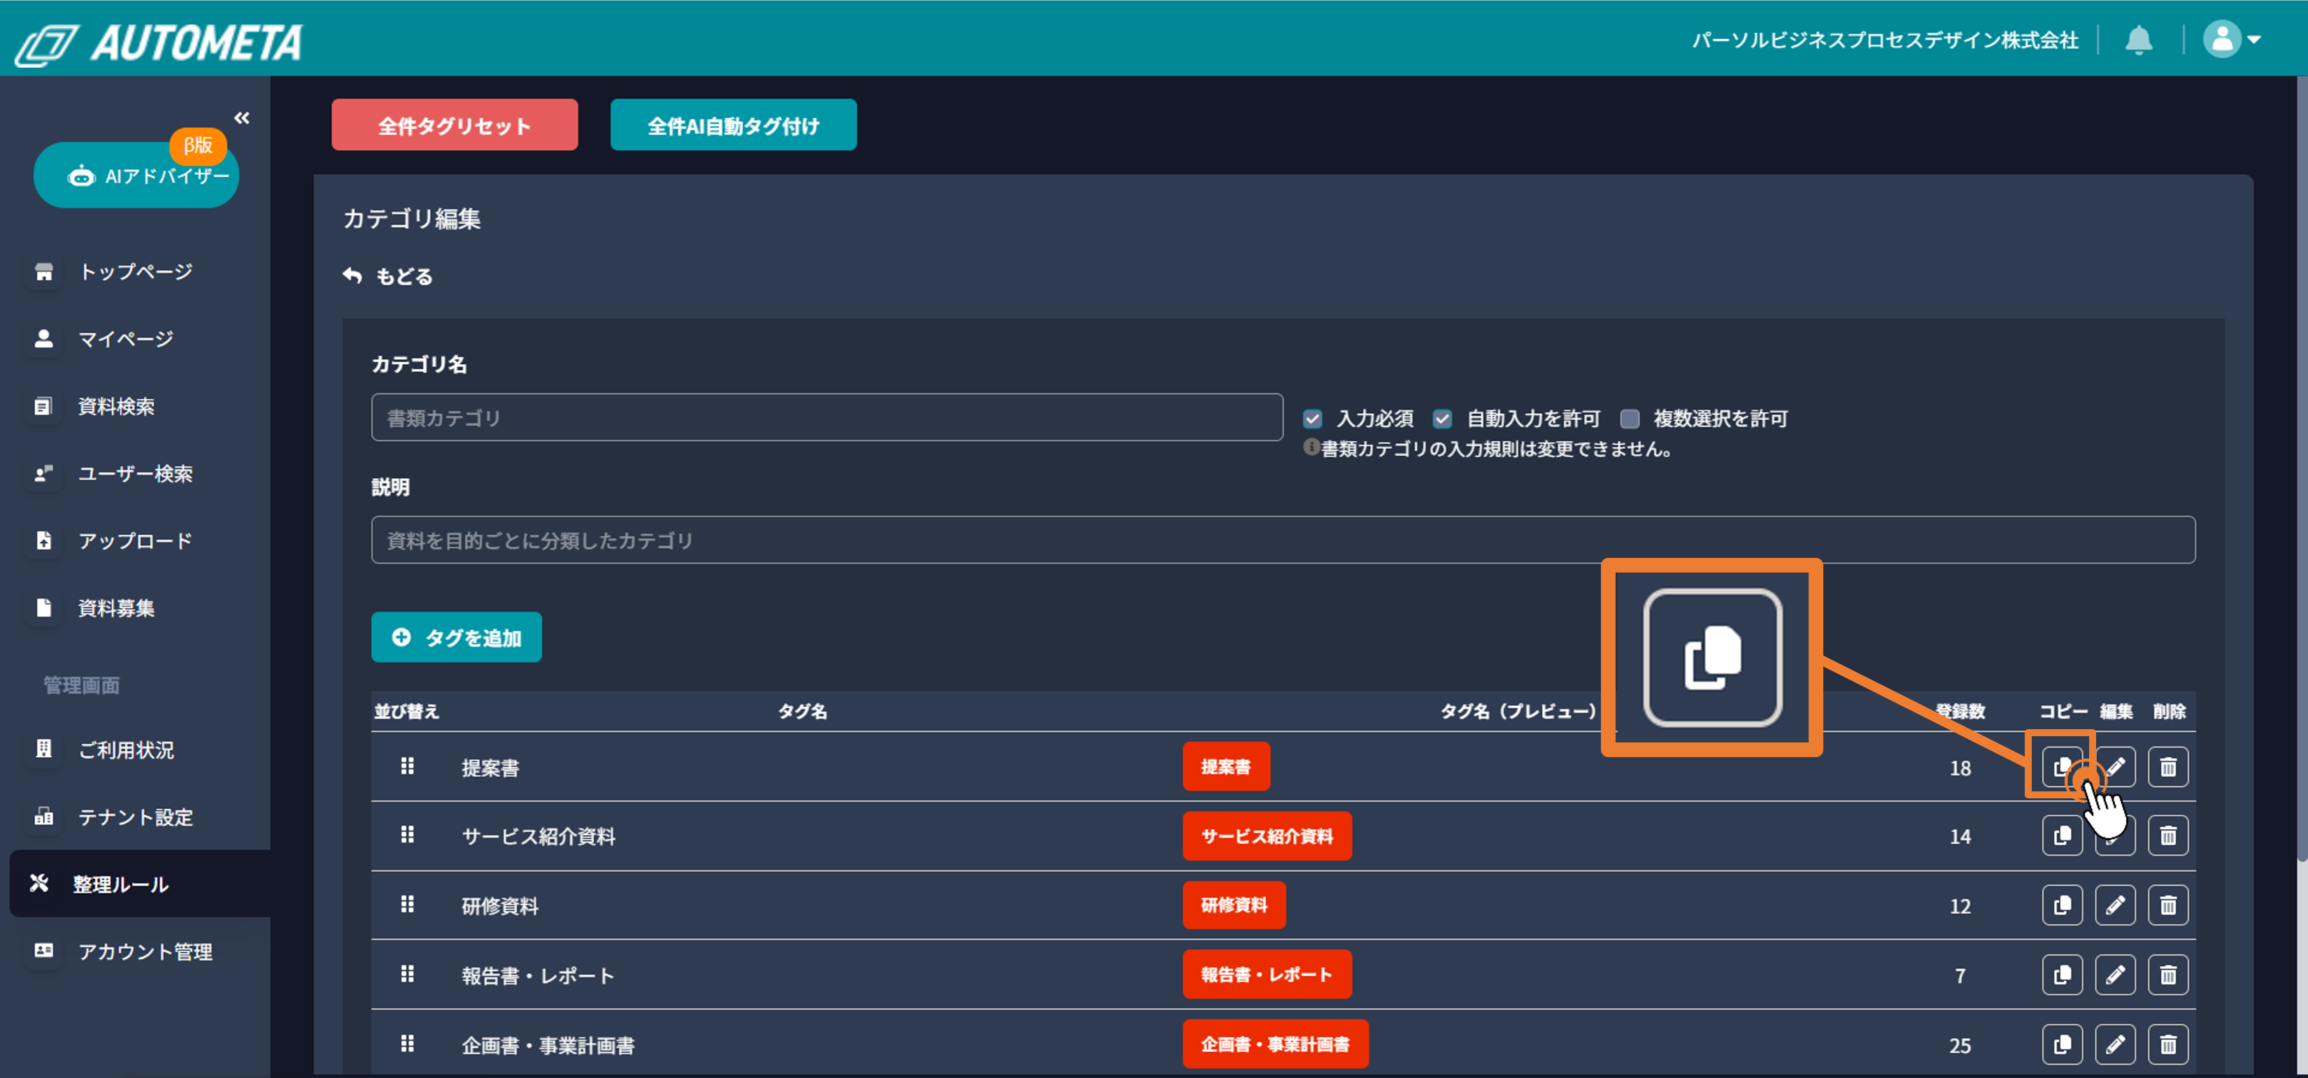This screenshot has height=1078, width=2308.
Task: Open ご利用状況 in sidebar
Action: pyautogui.click(x=127, y=749)
